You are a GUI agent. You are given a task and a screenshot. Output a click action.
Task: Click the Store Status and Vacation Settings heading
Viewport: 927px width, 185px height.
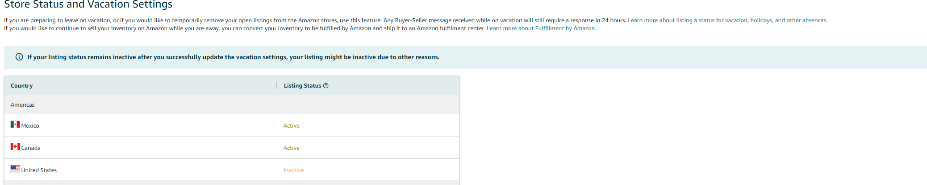pyautogui.click(x=88, y=4)
